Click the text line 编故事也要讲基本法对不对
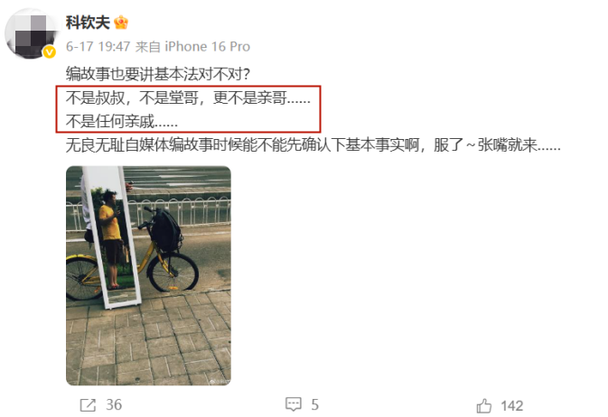 (x=158, y=74)
